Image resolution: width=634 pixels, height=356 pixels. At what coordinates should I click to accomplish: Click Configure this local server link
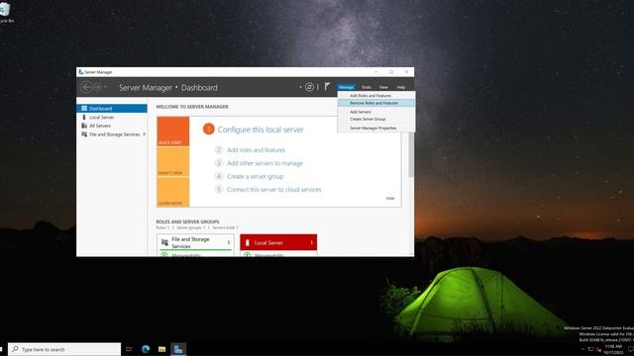click(x=261, y=130)
